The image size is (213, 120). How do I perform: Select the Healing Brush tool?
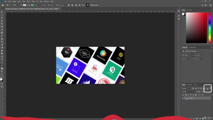(x=2, y=33)
